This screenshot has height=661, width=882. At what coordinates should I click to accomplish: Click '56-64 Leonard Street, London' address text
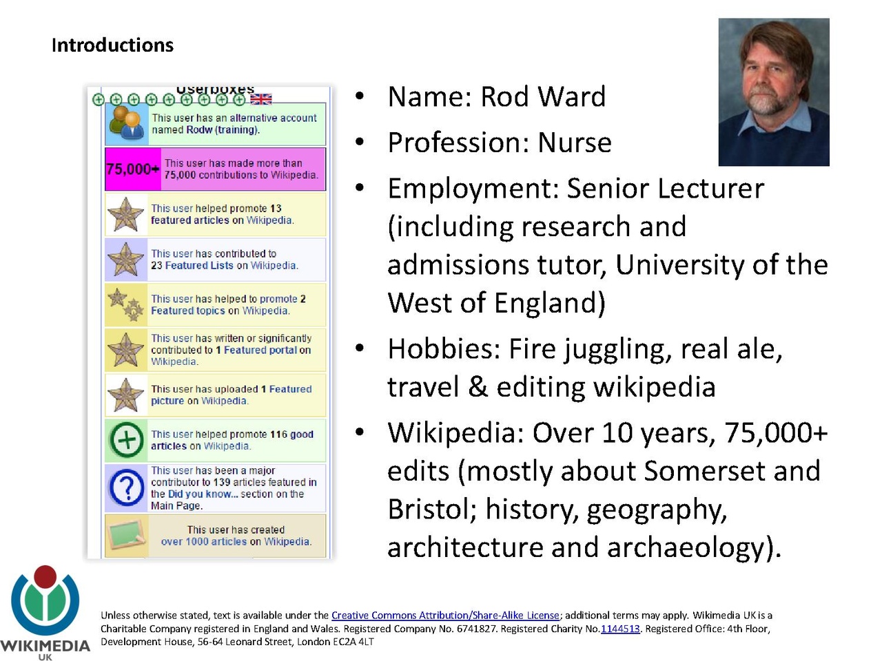[277, 642]
